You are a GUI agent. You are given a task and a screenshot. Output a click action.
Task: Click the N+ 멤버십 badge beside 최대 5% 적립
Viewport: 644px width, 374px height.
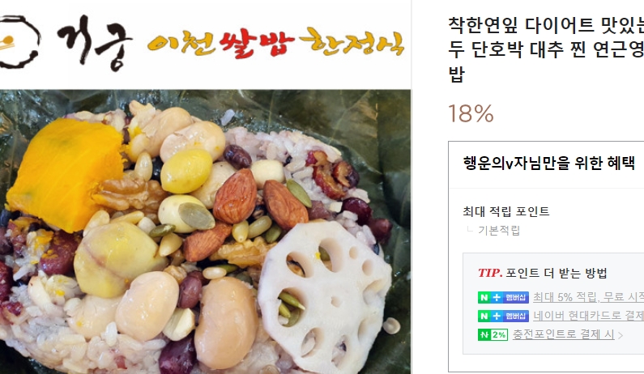503,297
